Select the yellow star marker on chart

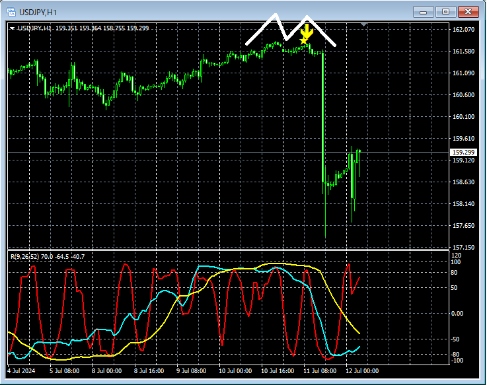coord(303,40)
